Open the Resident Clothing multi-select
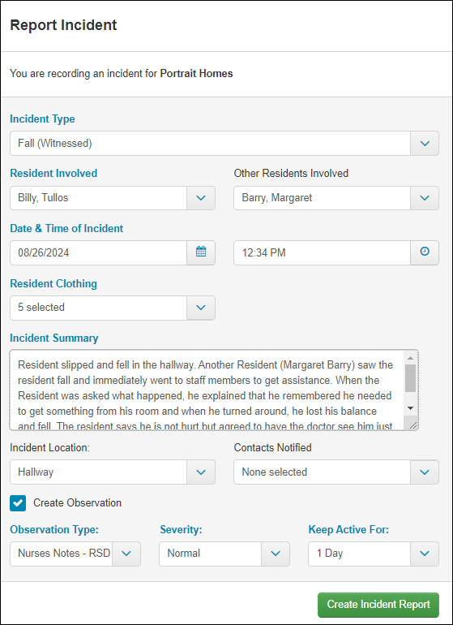The height and width of the screenshot is (625, 453). point(113,308)
